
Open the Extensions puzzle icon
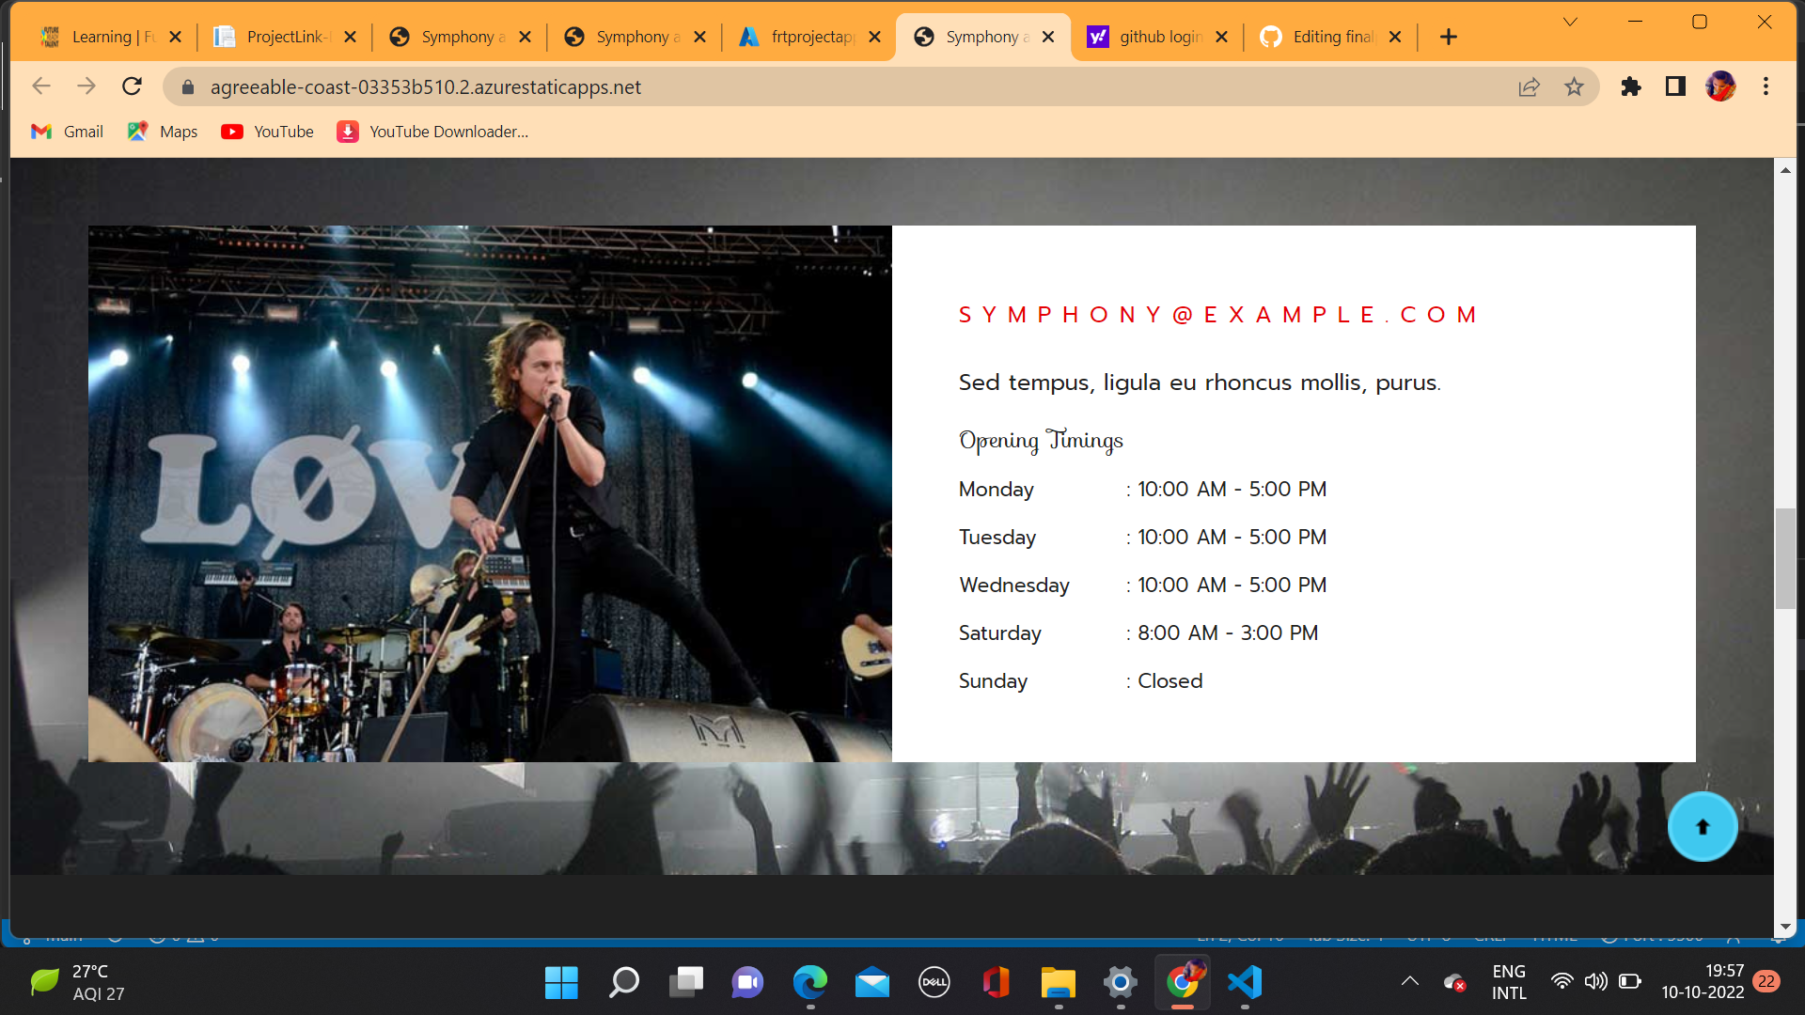click(x=1631, y=86)
